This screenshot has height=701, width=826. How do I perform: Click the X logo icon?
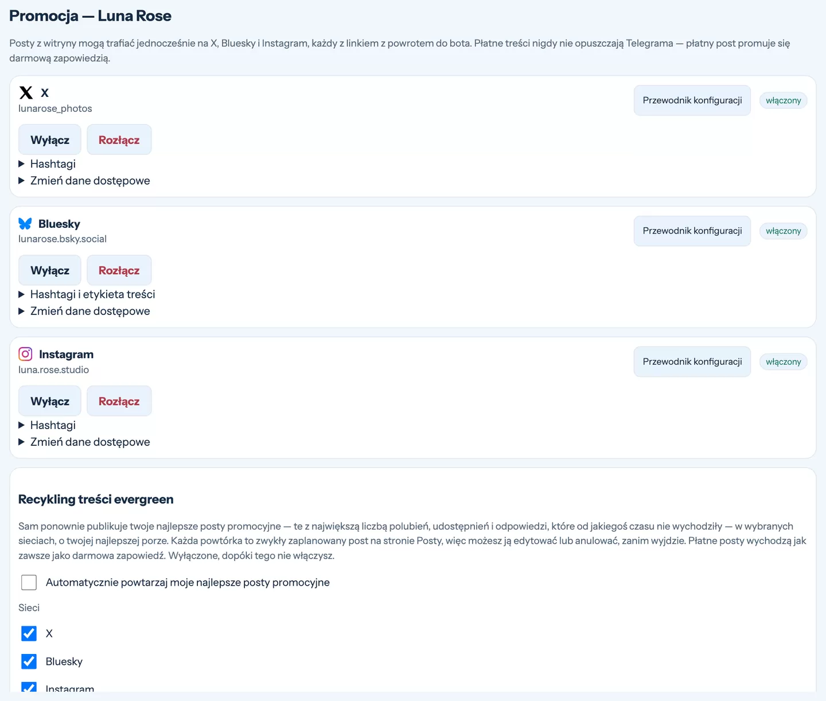26,92
